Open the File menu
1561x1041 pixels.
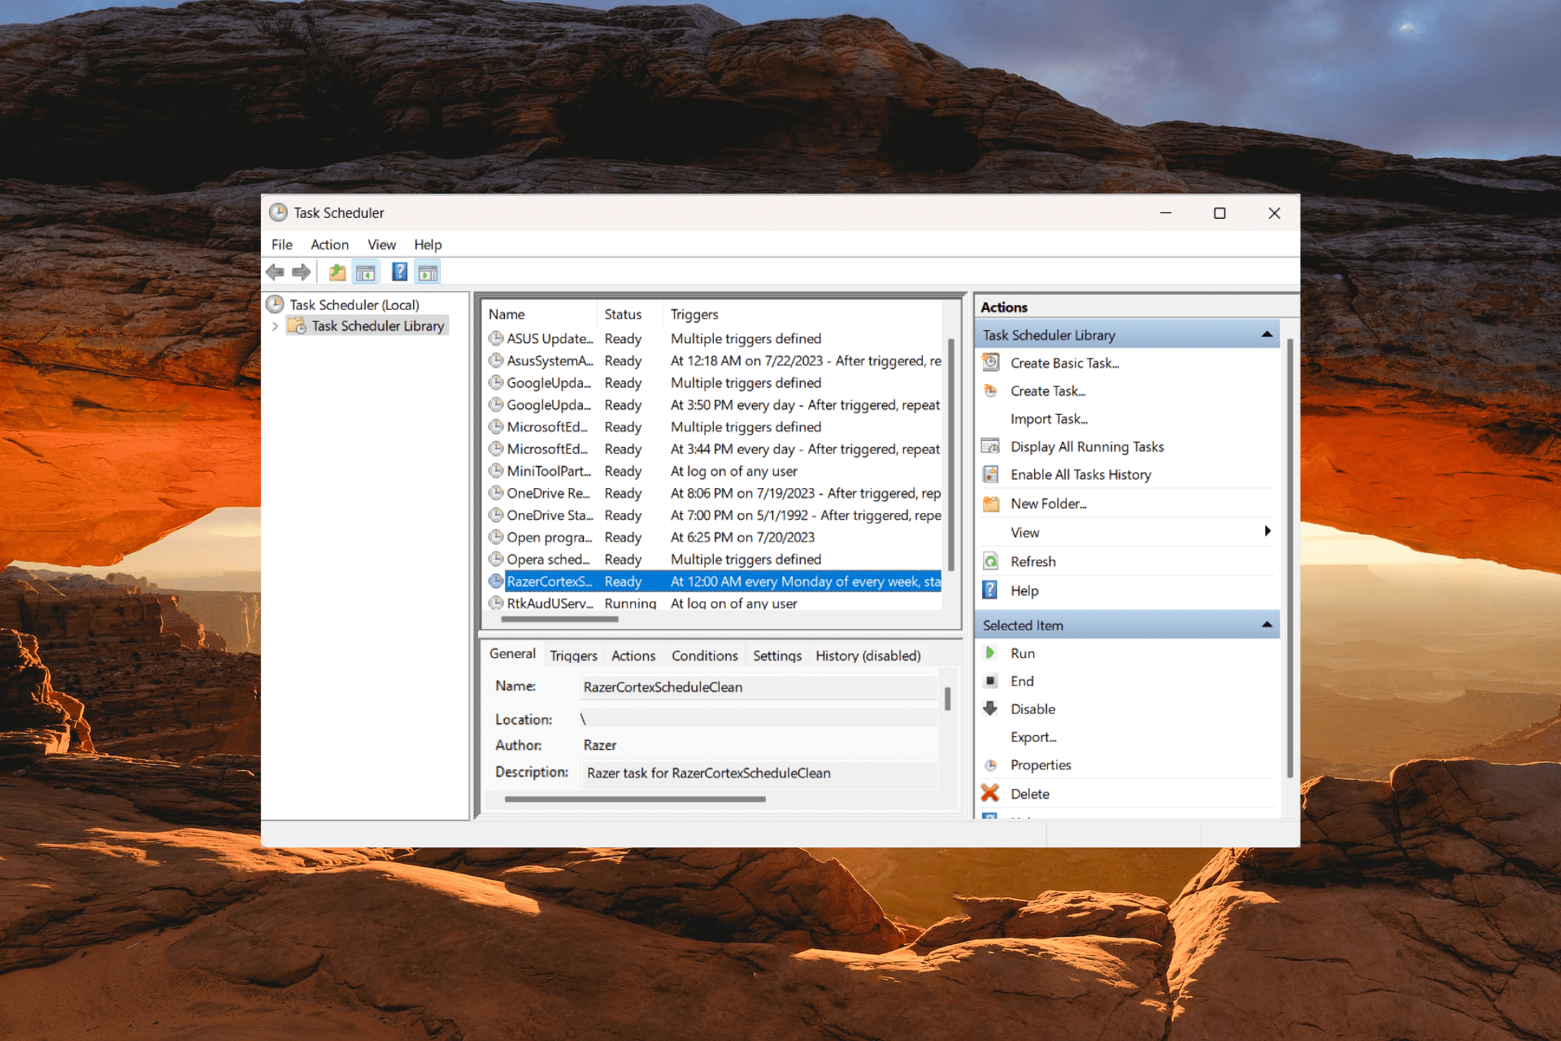tap(282, 245)
